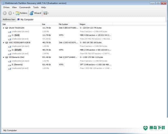168x134 pixels.
Task: Select the E: (Elements) row label
Action: (x=17, y=65)
